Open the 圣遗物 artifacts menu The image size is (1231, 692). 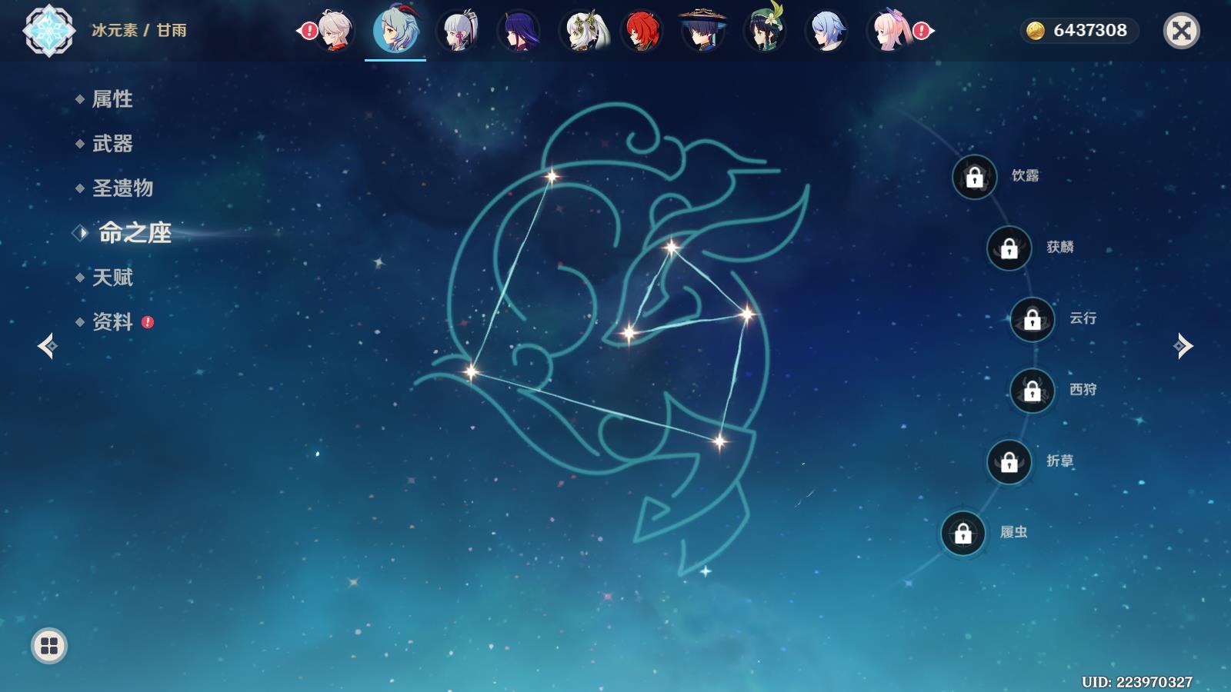(x=122, y=188)
